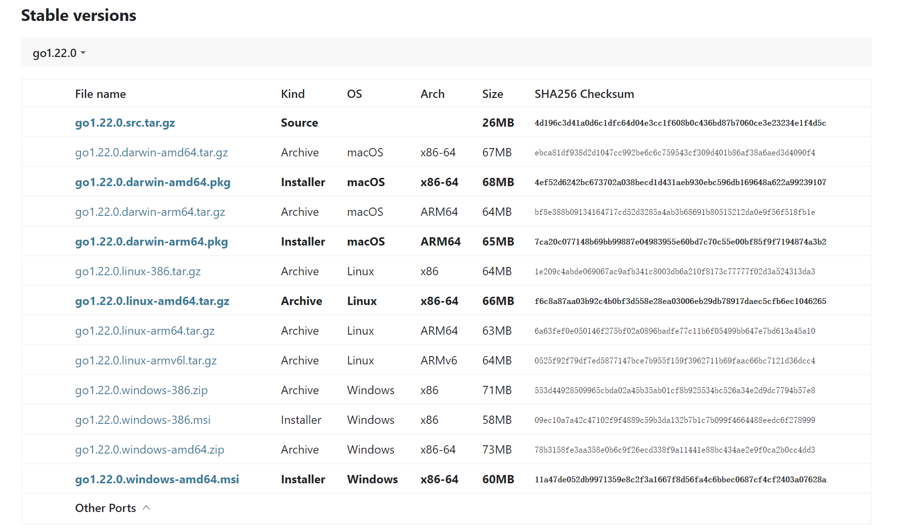The width and height of the screenshot is (905, 532).
Task: Click the OS column header
Action: pyautogui.click(x=354, y=94)
